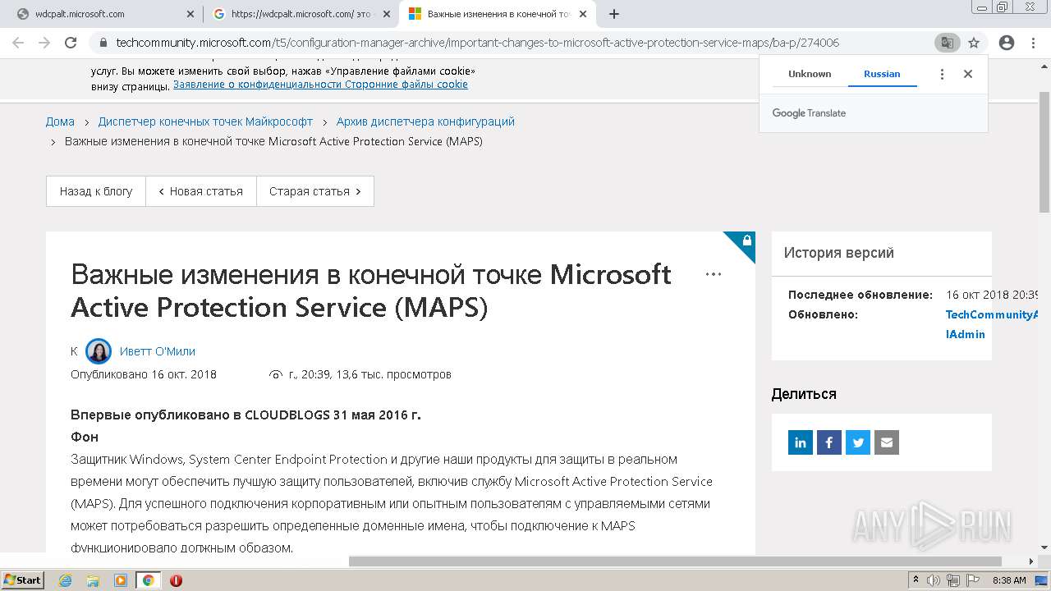Open Заявление о конфиденциальности link
1051x591 pixels.
click(257, 85)
